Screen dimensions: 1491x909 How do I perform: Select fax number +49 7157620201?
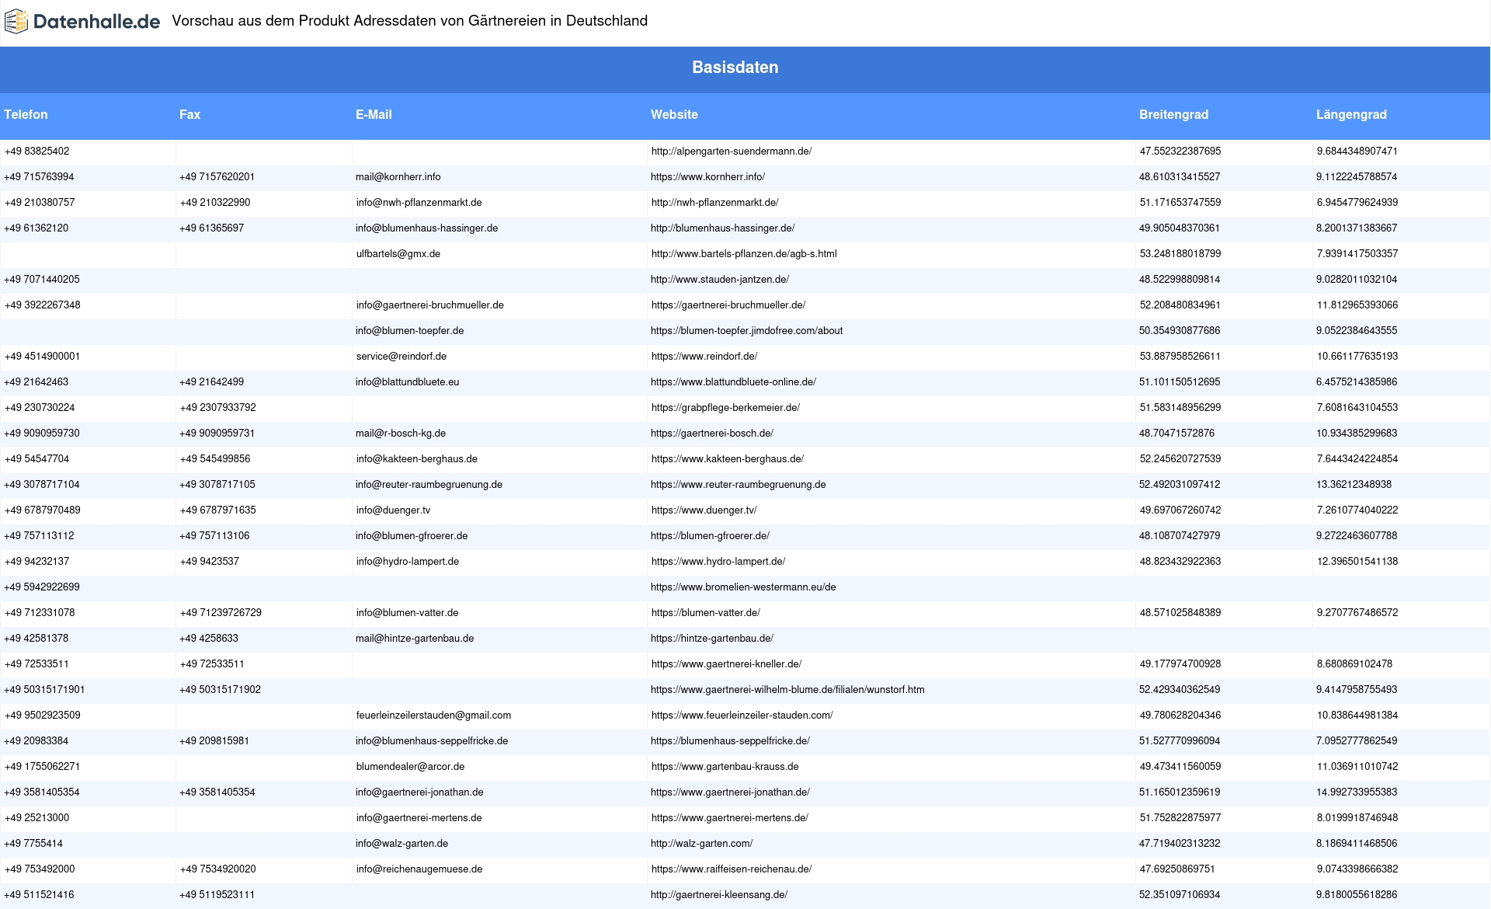point(217,177)
